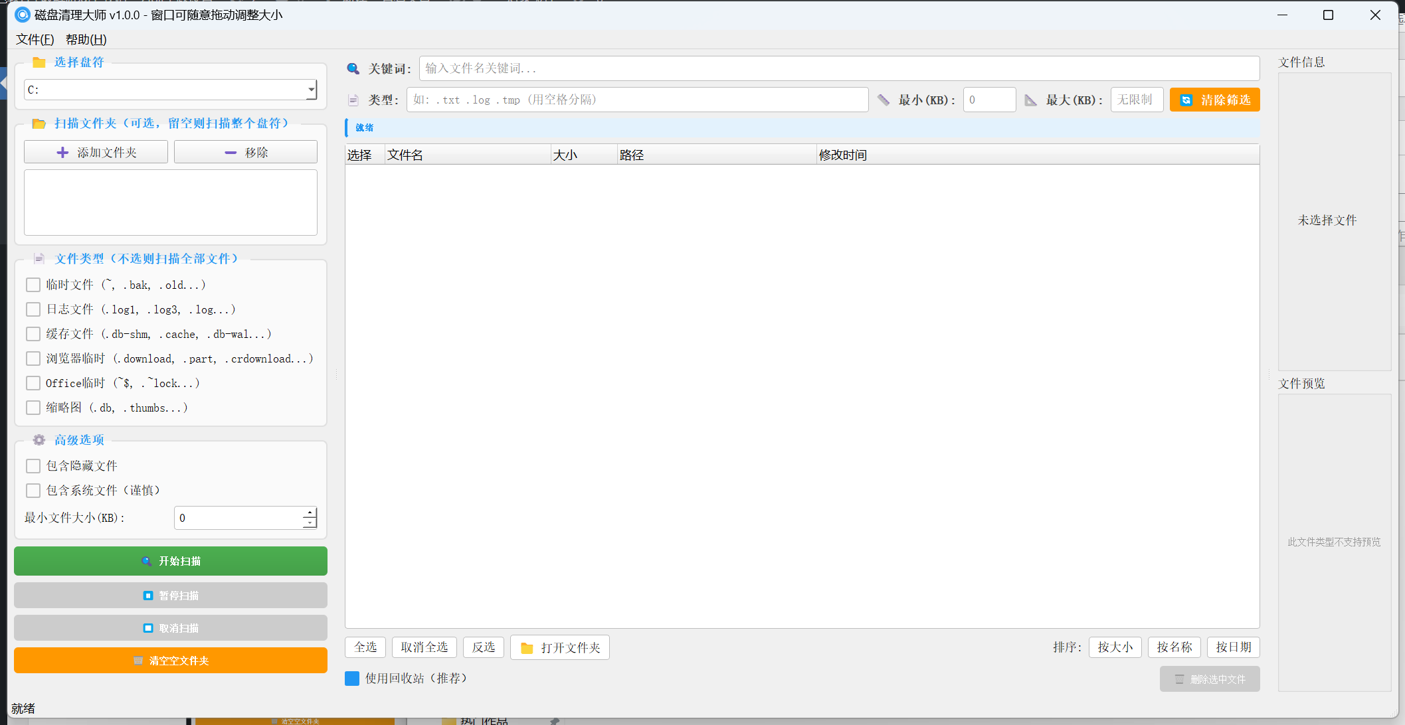Open the C: drive dropdown
1405x725 pixels.
pos(311,90)
